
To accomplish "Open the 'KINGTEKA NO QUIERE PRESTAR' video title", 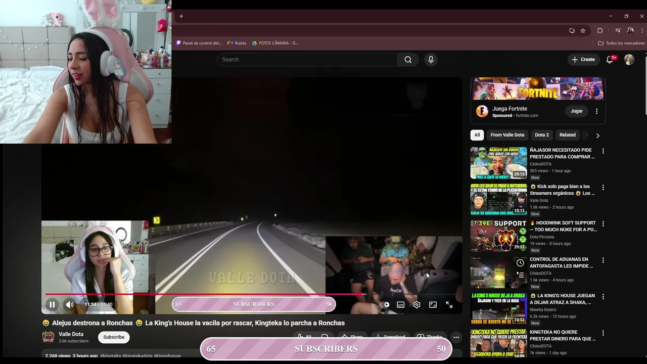I will [x=562, y=336].
